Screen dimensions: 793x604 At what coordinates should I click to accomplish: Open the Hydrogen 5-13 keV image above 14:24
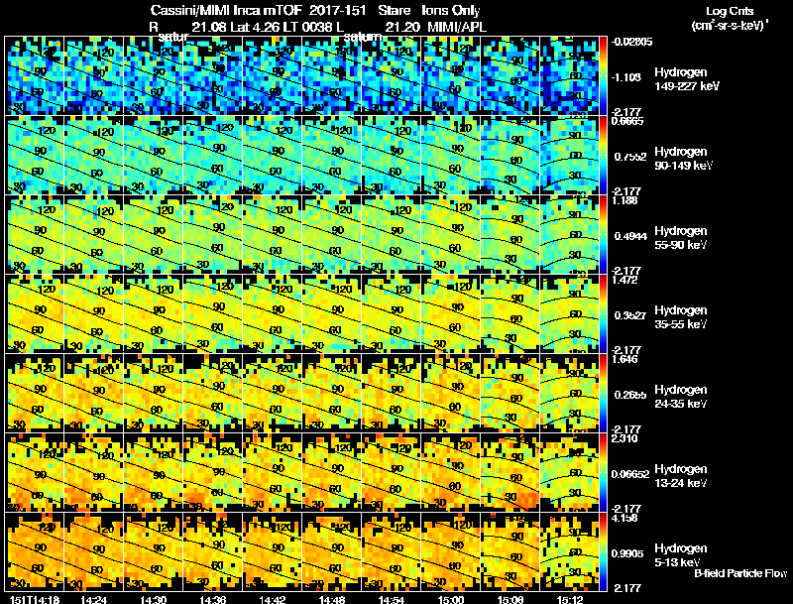[x=94, y=551]
